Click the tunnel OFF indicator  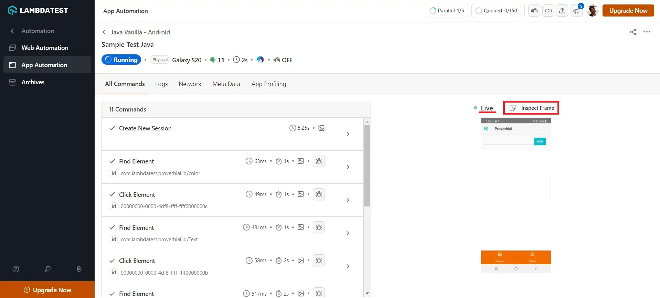coord(283,60)
